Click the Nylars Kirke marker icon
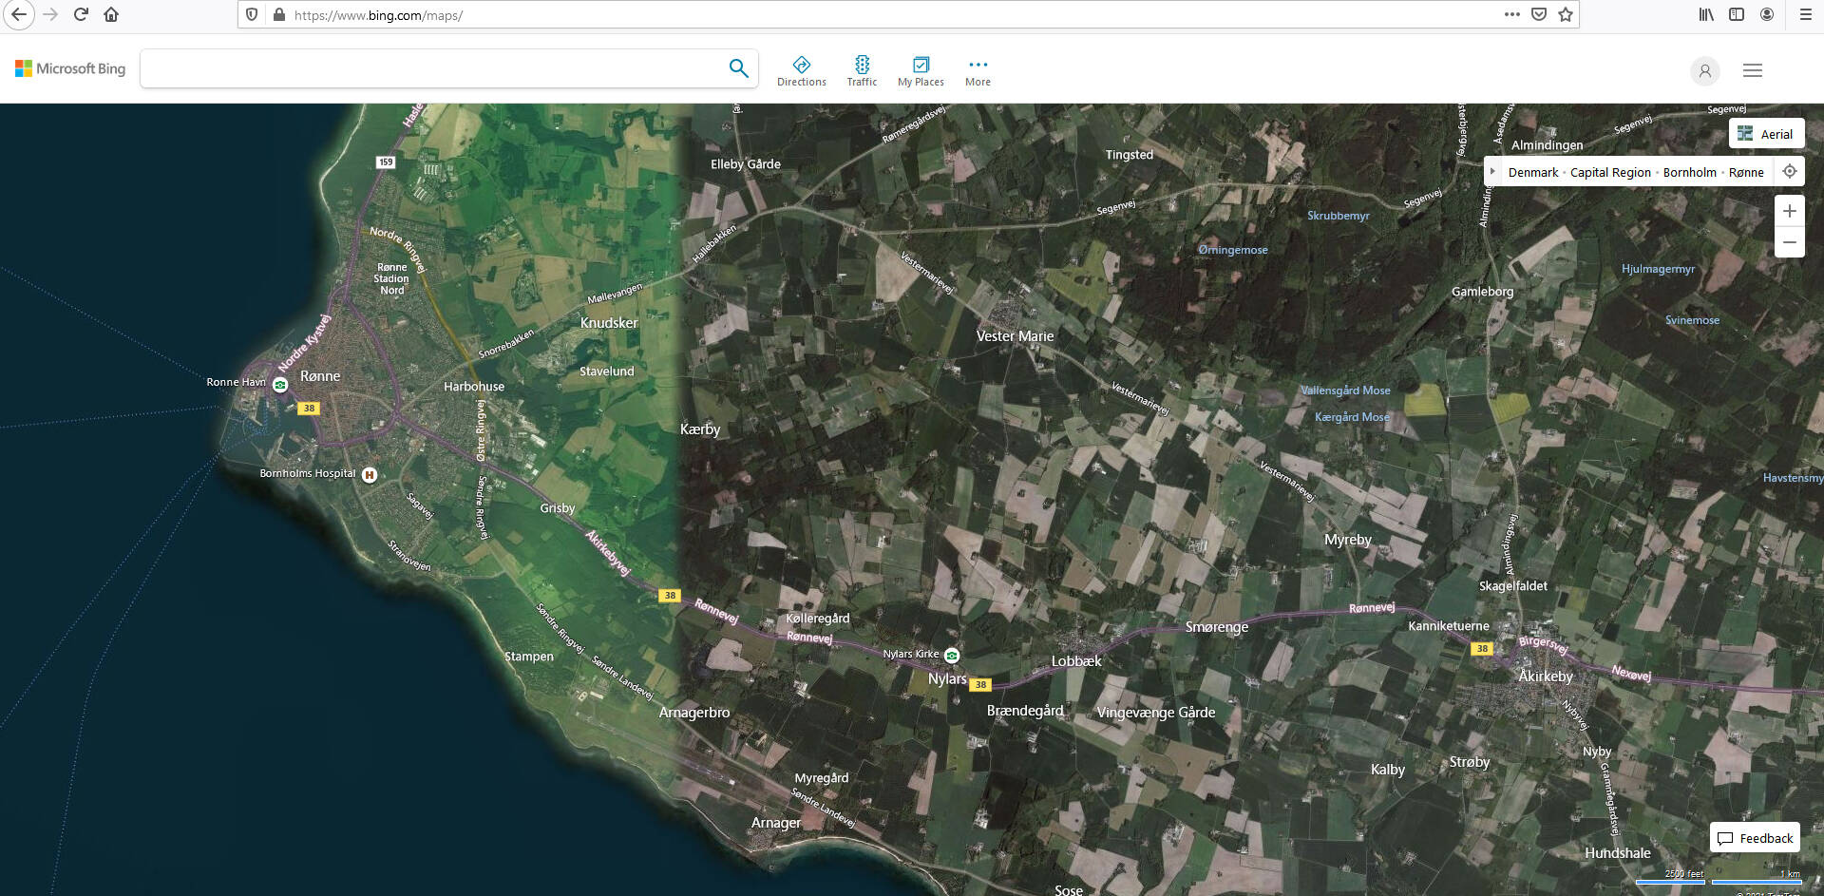The image size is (1824, 896). pyautogui.click(x=952, y=656)
